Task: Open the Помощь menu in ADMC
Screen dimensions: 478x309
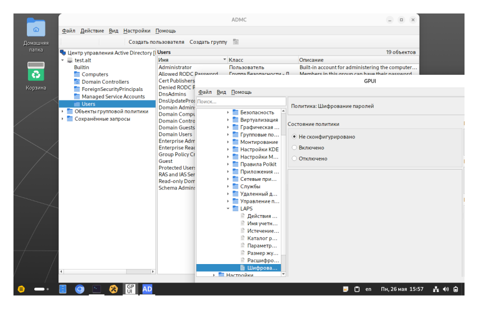Action: tap(166, 30)
